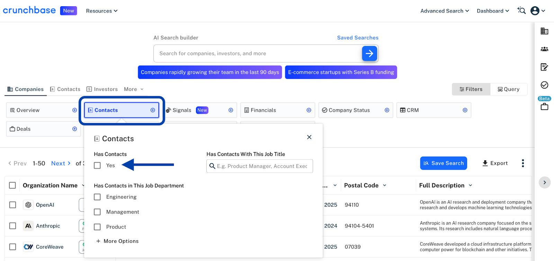The height and width of the screenshot is (261, 554).
Task: Focus the job title search field
Action: pyautogui.click(x=260, y=166)
